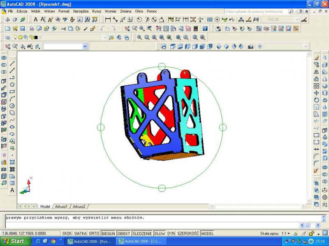Select the Linear dimension tool
The width and height of the screenshot is (329, 246).
click(x=108, y=19)
